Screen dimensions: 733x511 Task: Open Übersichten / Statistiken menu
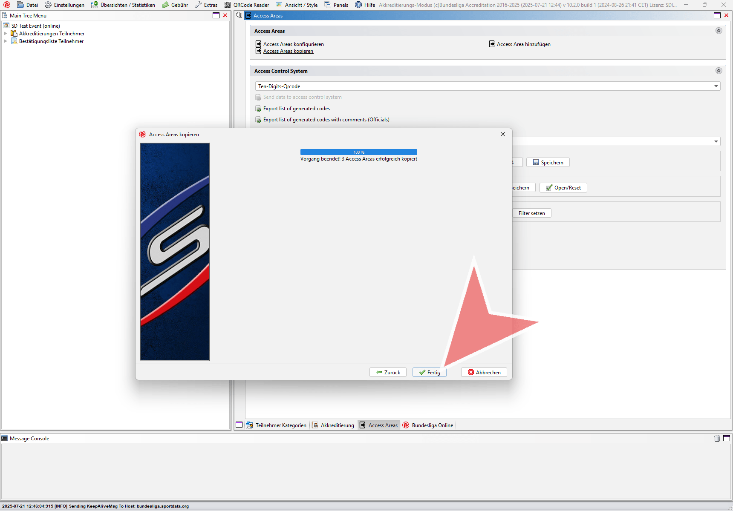point(123,5)
